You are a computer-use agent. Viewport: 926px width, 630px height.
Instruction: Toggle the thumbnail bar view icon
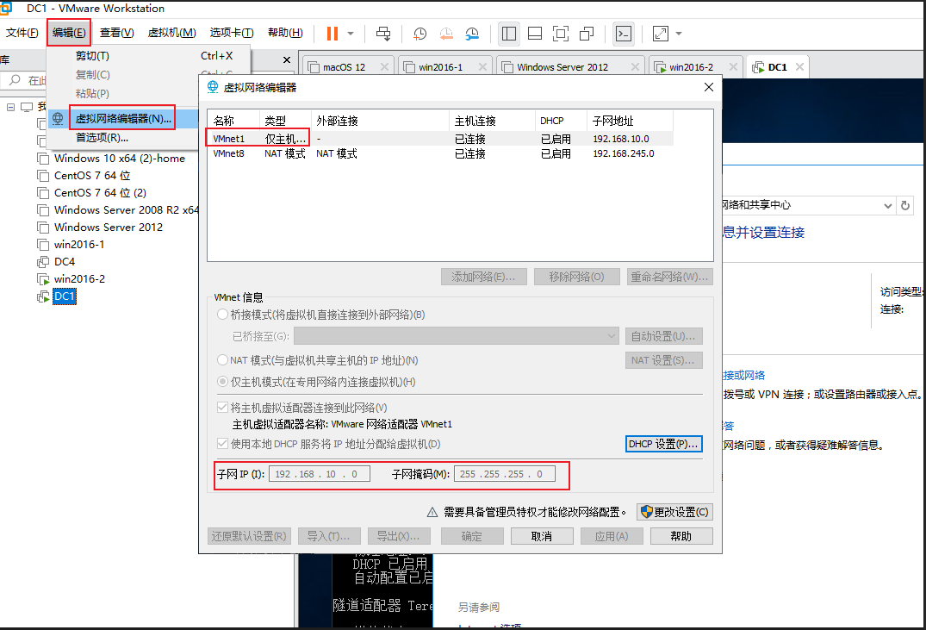click(535, 34)
